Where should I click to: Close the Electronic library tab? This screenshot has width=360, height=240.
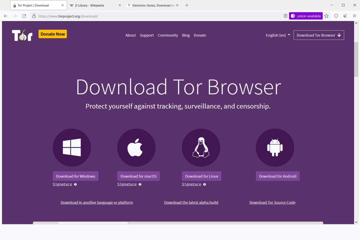tap(177, 5)
